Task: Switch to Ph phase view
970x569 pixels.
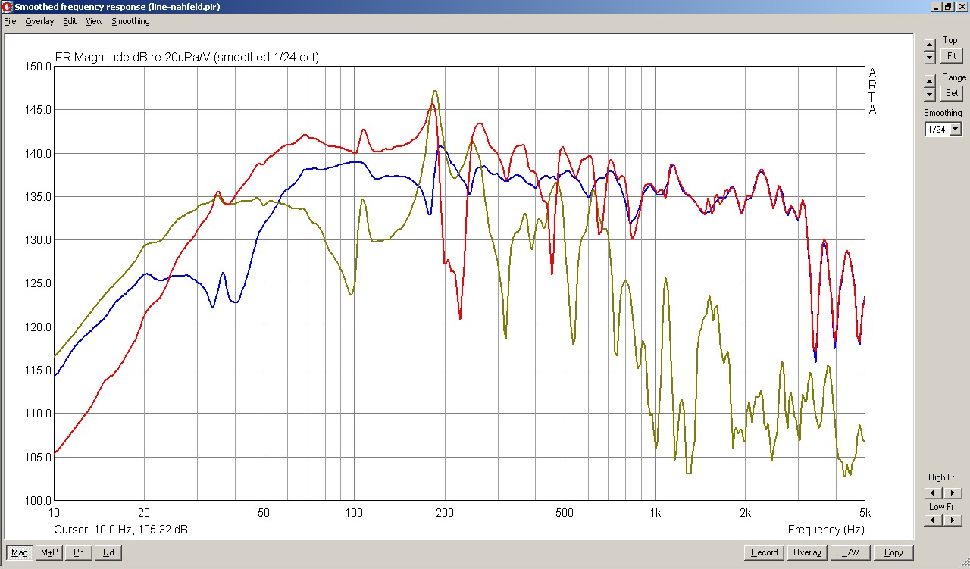Action: click(78, 552)
